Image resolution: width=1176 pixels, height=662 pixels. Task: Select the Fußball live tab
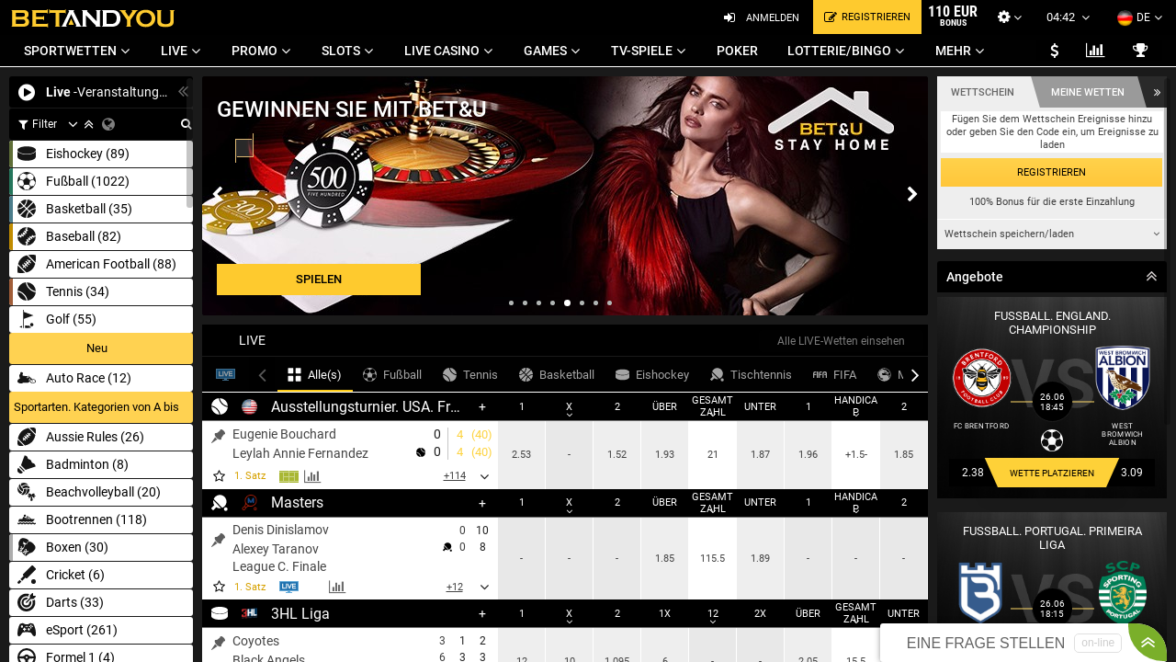coord(392,374)
